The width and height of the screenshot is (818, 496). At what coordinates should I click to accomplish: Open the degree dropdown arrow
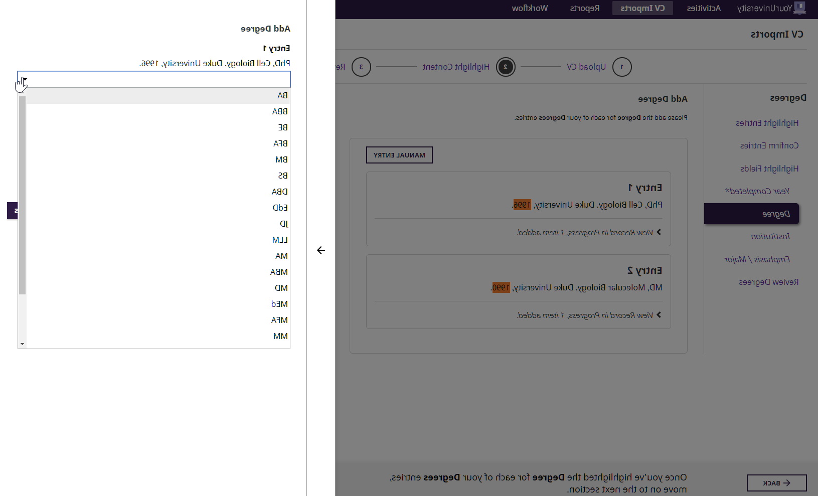(25, 79)
